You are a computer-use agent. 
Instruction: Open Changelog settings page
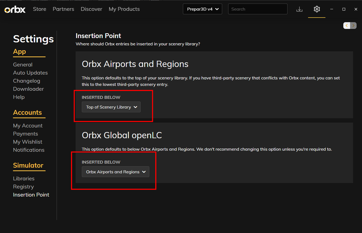tap(27, 81)
